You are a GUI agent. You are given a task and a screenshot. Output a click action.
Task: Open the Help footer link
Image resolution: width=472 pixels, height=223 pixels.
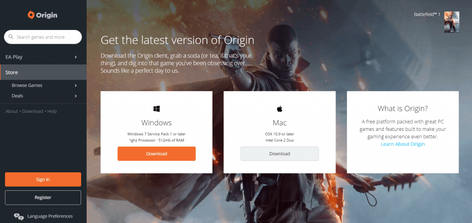tap(52, 111)
